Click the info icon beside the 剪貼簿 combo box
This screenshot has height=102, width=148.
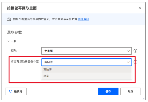point(135,62)
